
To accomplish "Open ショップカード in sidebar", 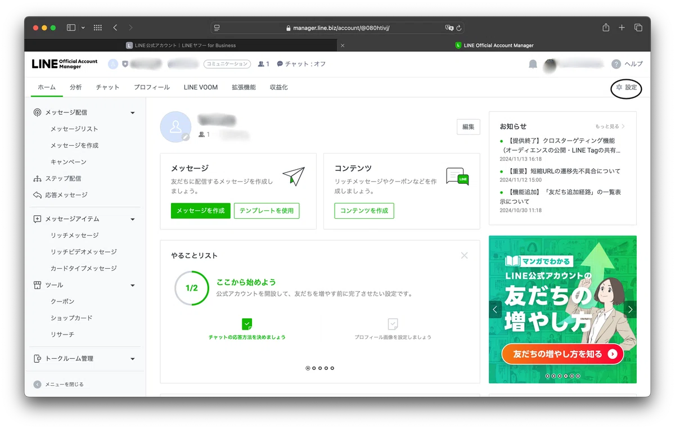I will coord(71,318).
